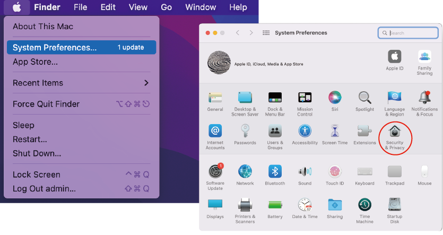This screenshot has width=443, height=235.
Task: Select System Preferences in Apple menu
Action: [81, 47]
